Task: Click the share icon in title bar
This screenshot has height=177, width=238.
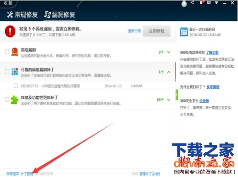Action: 192,2
